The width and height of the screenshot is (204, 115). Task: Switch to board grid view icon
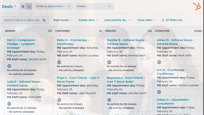tap(29, 6)
